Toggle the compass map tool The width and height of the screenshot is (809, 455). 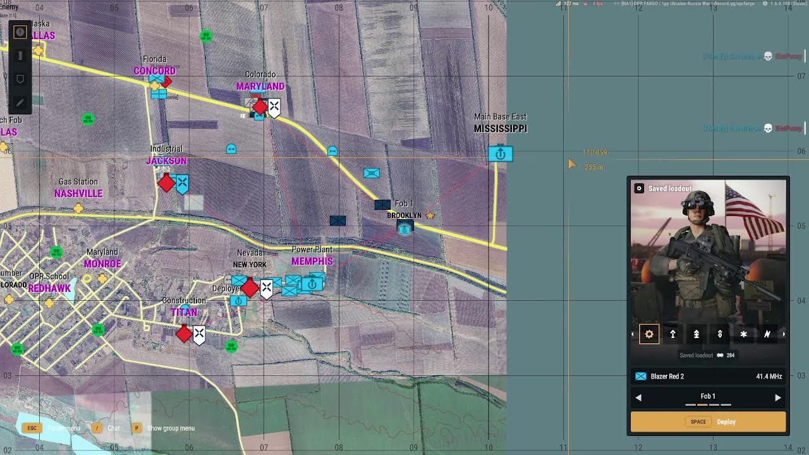(20, 32)
